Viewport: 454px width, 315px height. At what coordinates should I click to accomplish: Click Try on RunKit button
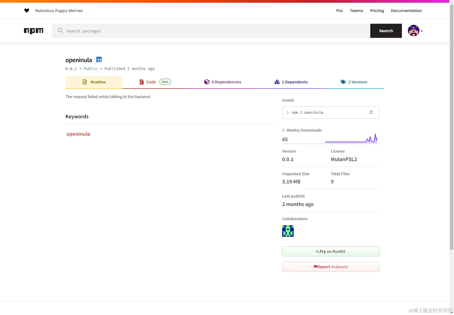tap(331, 252)
